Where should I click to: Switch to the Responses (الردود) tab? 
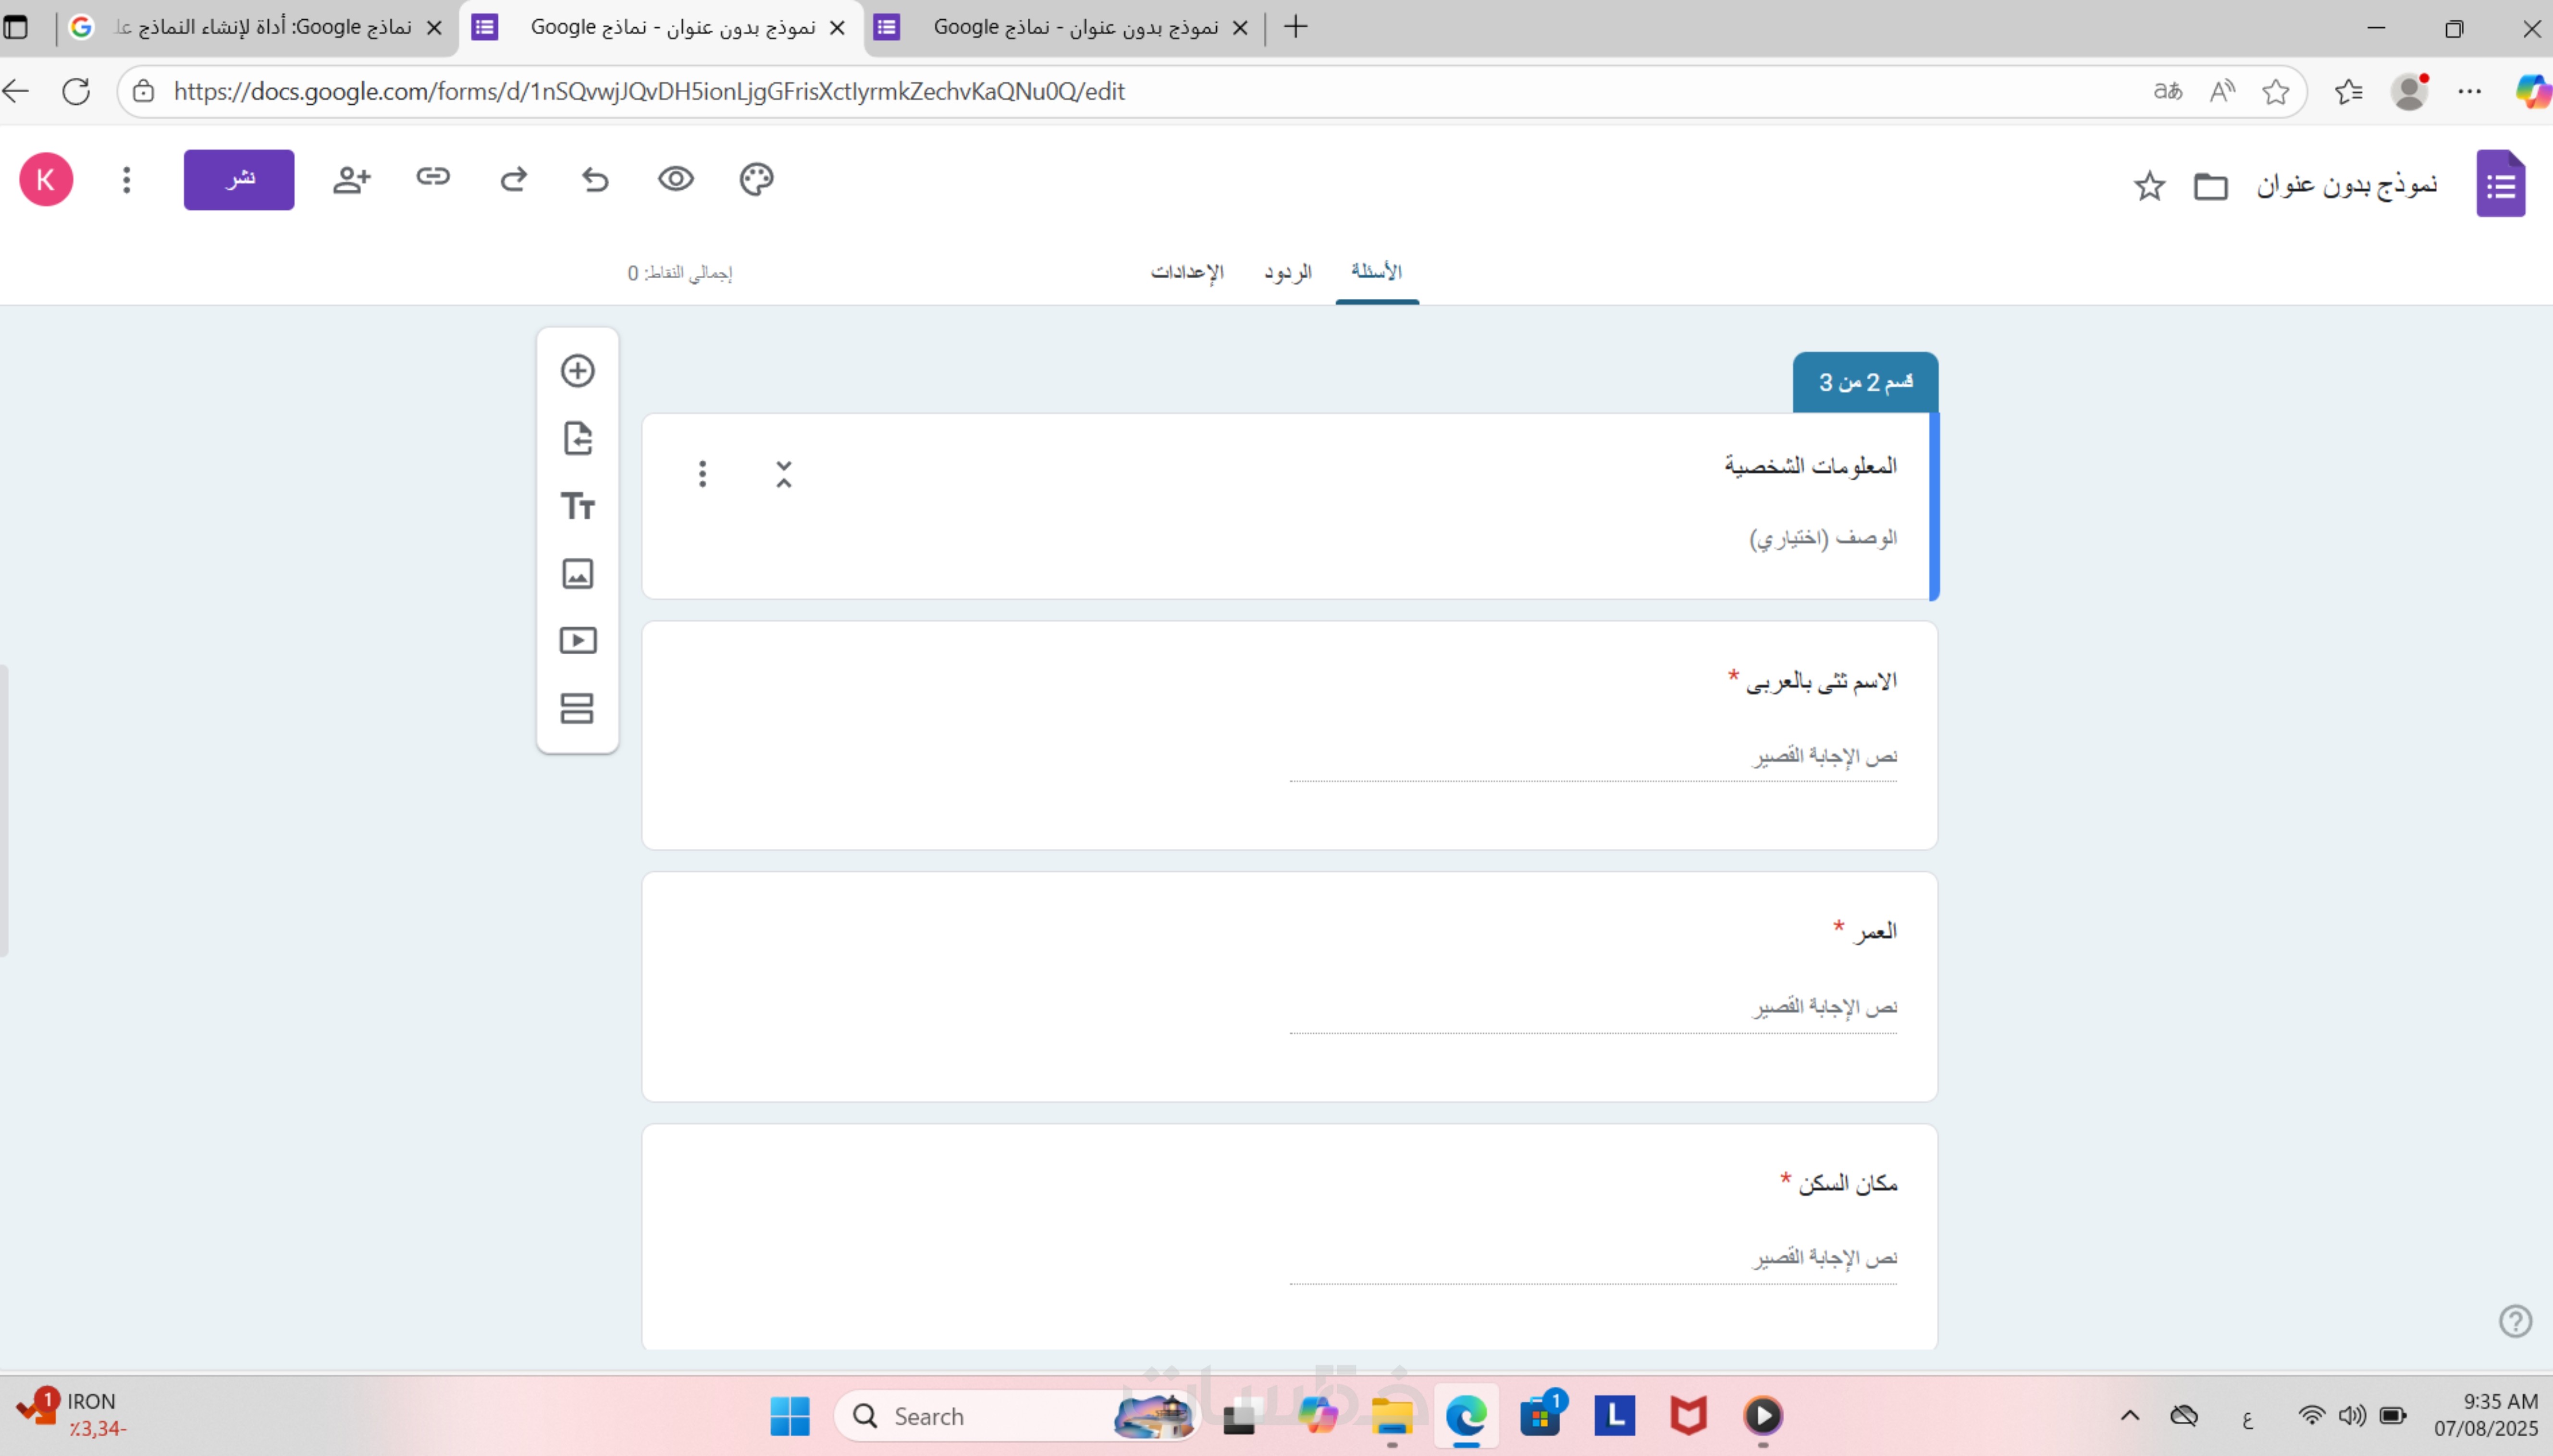click(1287, 272)
